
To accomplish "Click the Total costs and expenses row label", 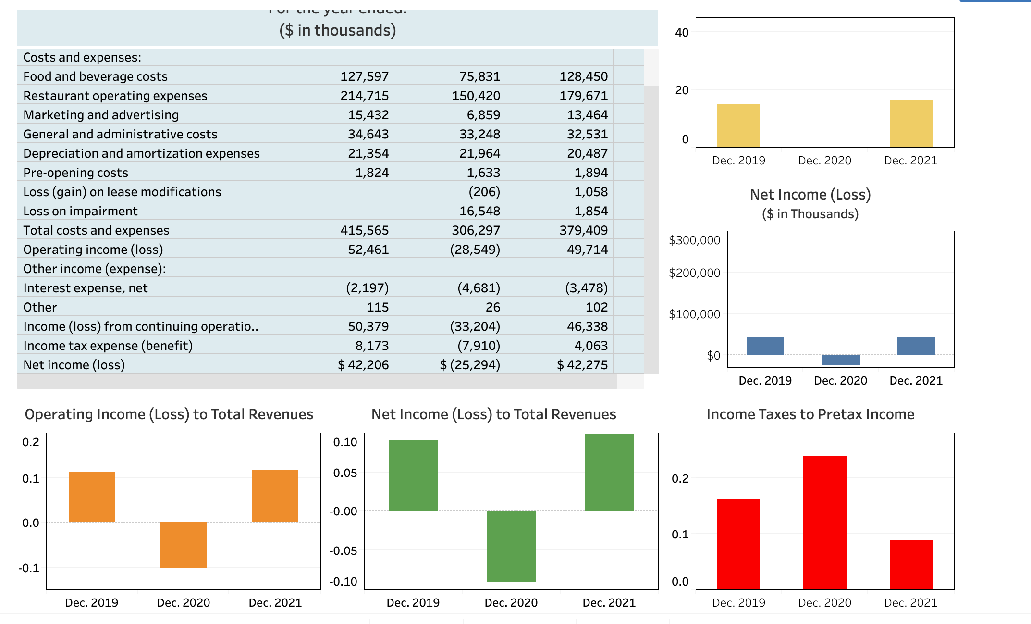I will pos(96,230).
